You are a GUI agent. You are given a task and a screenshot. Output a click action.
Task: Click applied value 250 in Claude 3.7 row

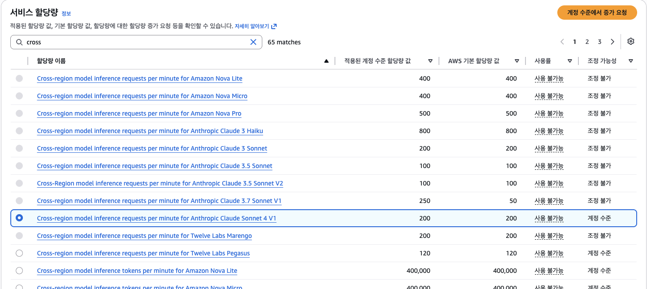[425, 201]
